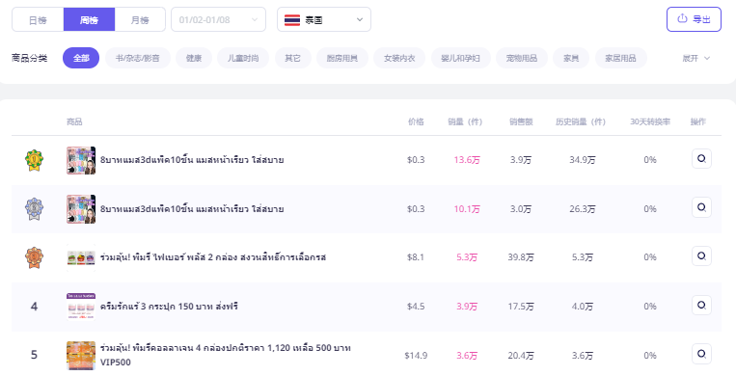Switch to the 日榜 tab

(38, 19)
